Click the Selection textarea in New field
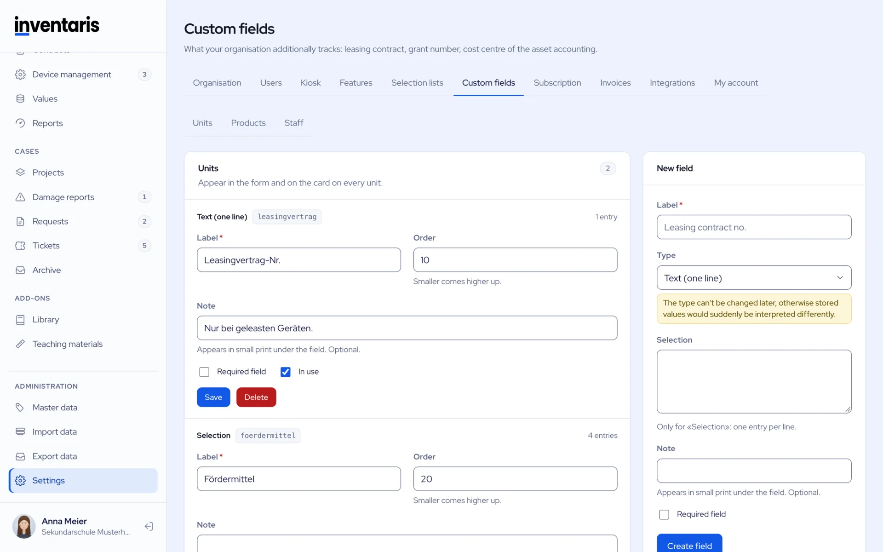 (x=754, y=381)
